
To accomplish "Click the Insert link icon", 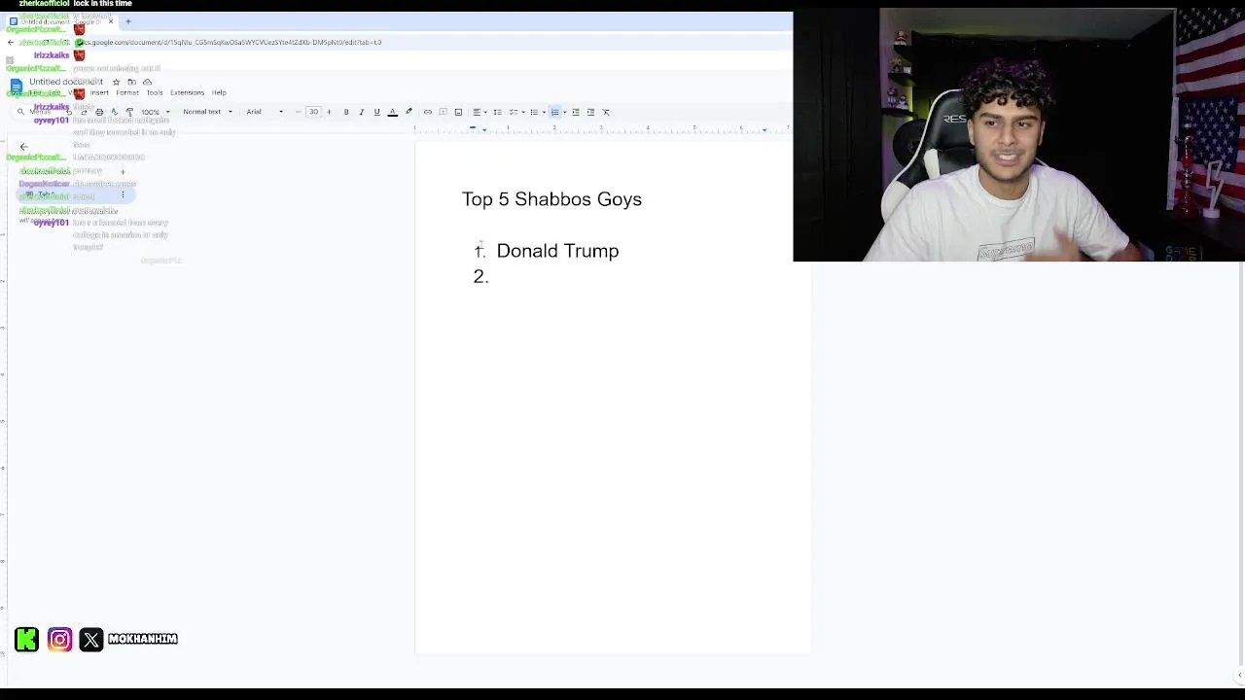I will coord(427,112).
